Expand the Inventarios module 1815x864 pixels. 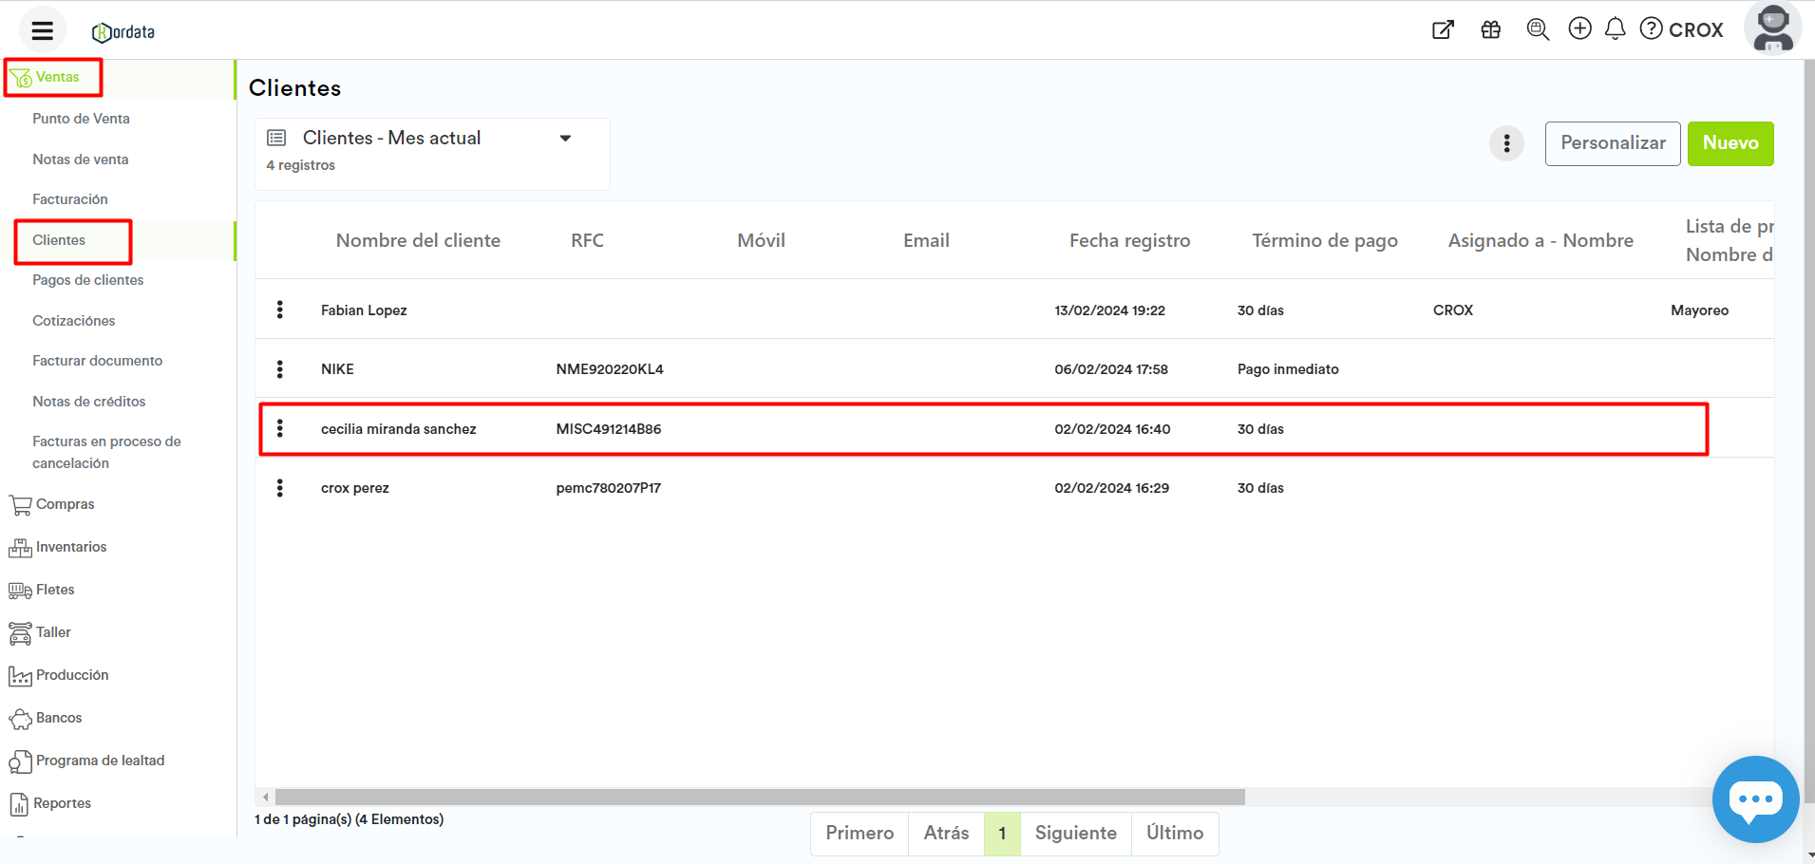[71, 547]
